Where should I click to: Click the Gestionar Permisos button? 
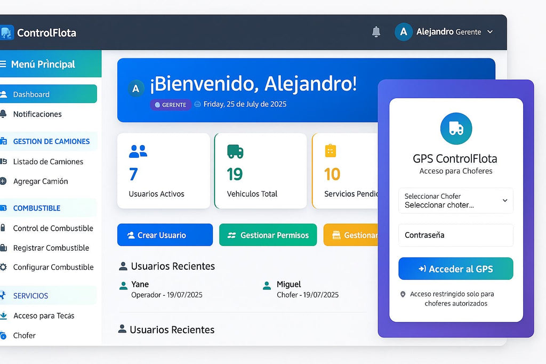pos(268,234)
